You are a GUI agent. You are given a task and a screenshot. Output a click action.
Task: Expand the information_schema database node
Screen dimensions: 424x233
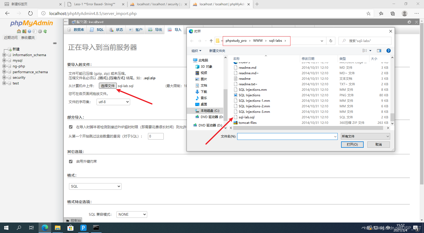point(4,55)
